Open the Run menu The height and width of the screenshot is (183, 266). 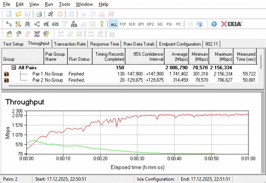click(x=49, y=4)
